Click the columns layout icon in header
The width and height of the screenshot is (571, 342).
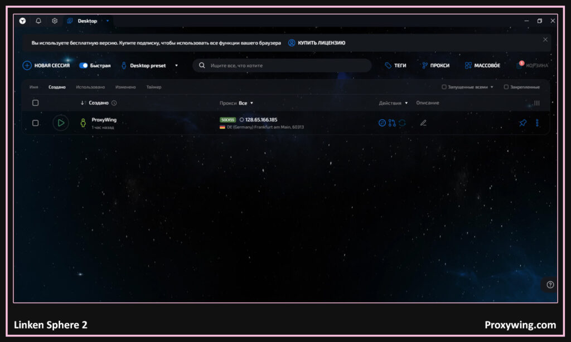point(537,103)
